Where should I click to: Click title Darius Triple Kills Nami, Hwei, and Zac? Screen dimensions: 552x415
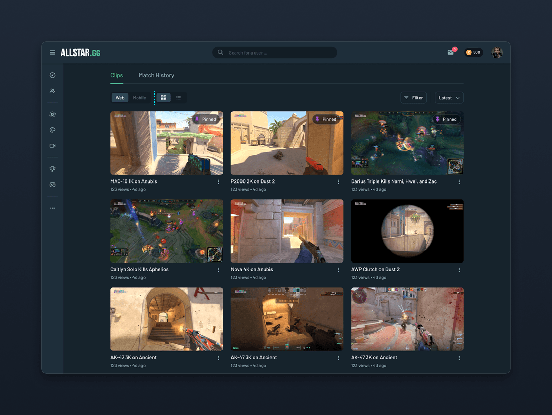click(394, 181)
